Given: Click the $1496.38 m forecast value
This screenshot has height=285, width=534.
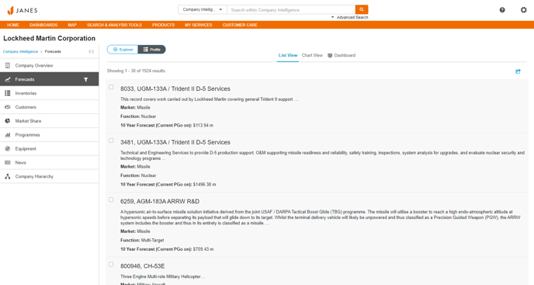Looking at the screenshot, I should [x=204, y=184].
